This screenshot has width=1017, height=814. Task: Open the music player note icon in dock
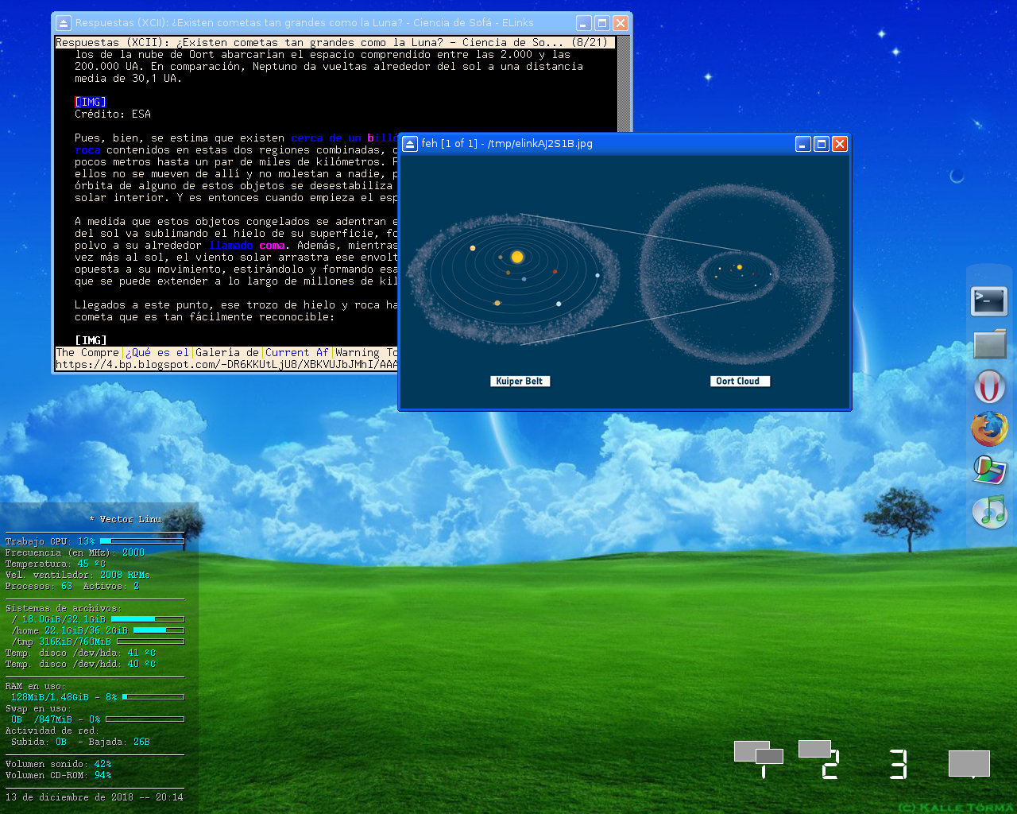[x=990, y=511]
